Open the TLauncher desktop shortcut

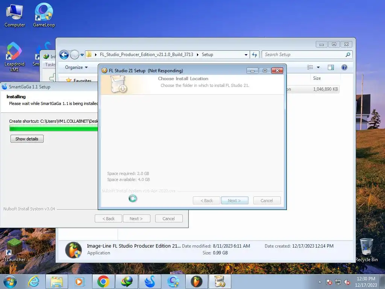point(15,250)
